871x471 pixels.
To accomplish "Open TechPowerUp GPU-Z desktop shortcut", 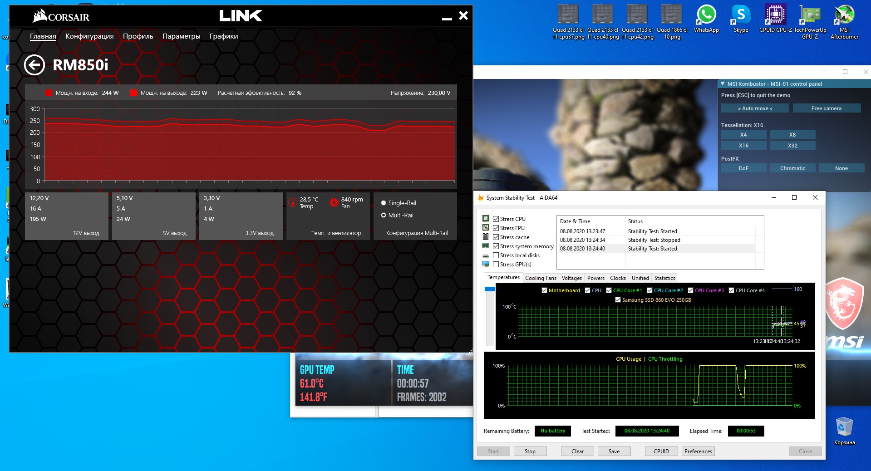I will tap(810, 22).
